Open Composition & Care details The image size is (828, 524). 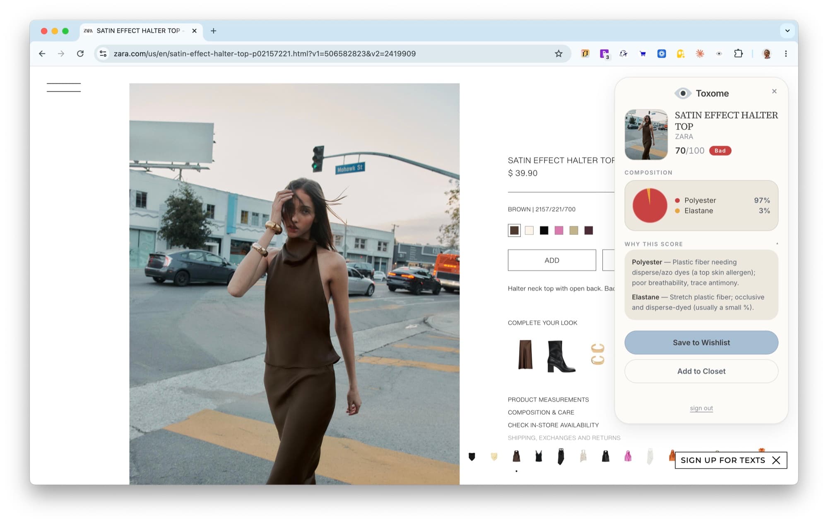541,412
